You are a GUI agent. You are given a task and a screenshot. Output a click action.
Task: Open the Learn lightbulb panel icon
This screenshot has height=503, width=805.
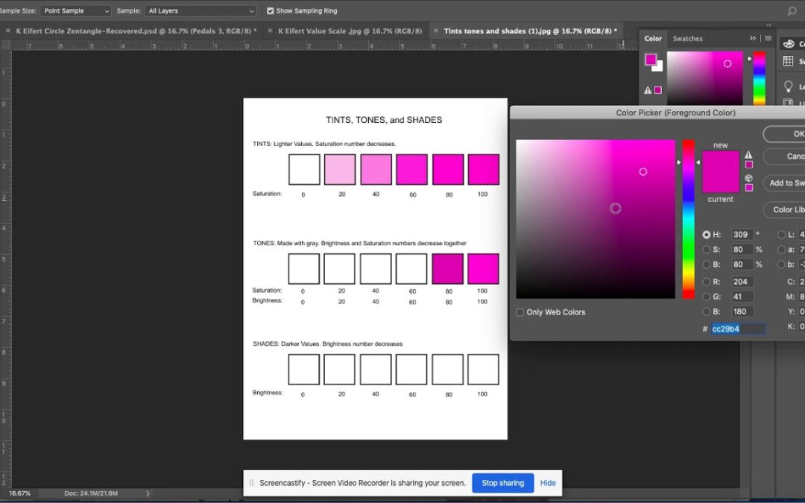(x=789, y=86)
